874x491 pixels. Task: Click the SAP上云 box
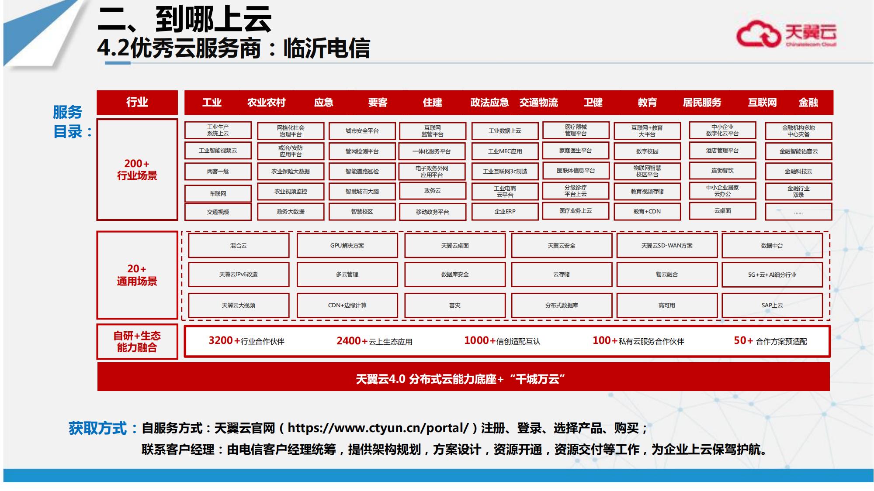(772, 306)
